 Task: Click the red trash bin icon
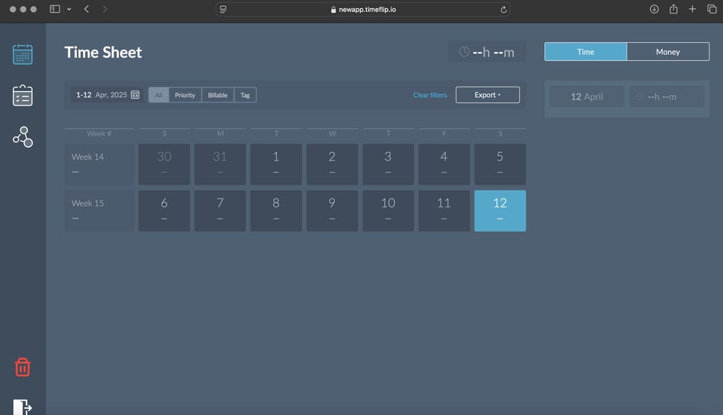point(23,367)
